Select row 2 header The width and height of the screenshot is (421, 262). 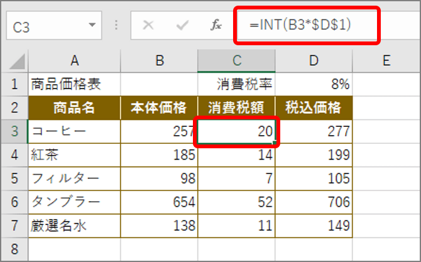coord(14,107)
